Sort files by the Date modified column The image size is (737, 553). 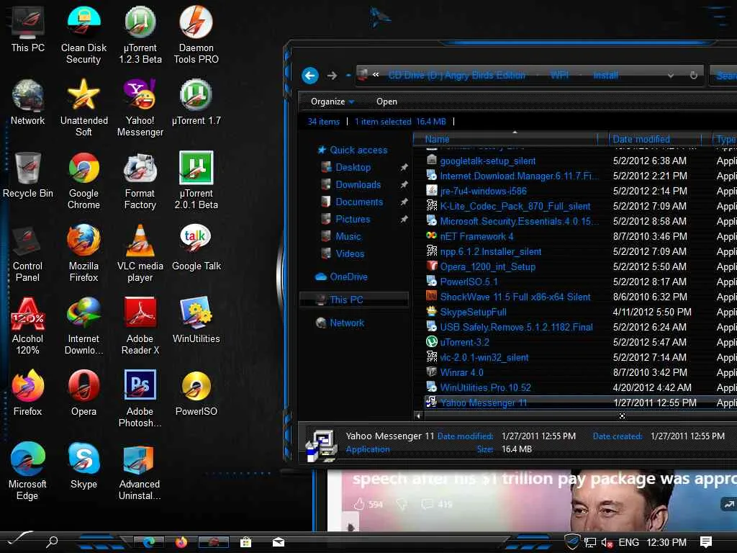(x=641, y=139)
